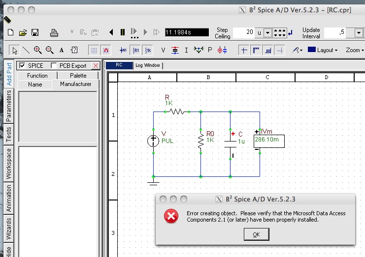Select the wire drawing line tool

point(26,50)
